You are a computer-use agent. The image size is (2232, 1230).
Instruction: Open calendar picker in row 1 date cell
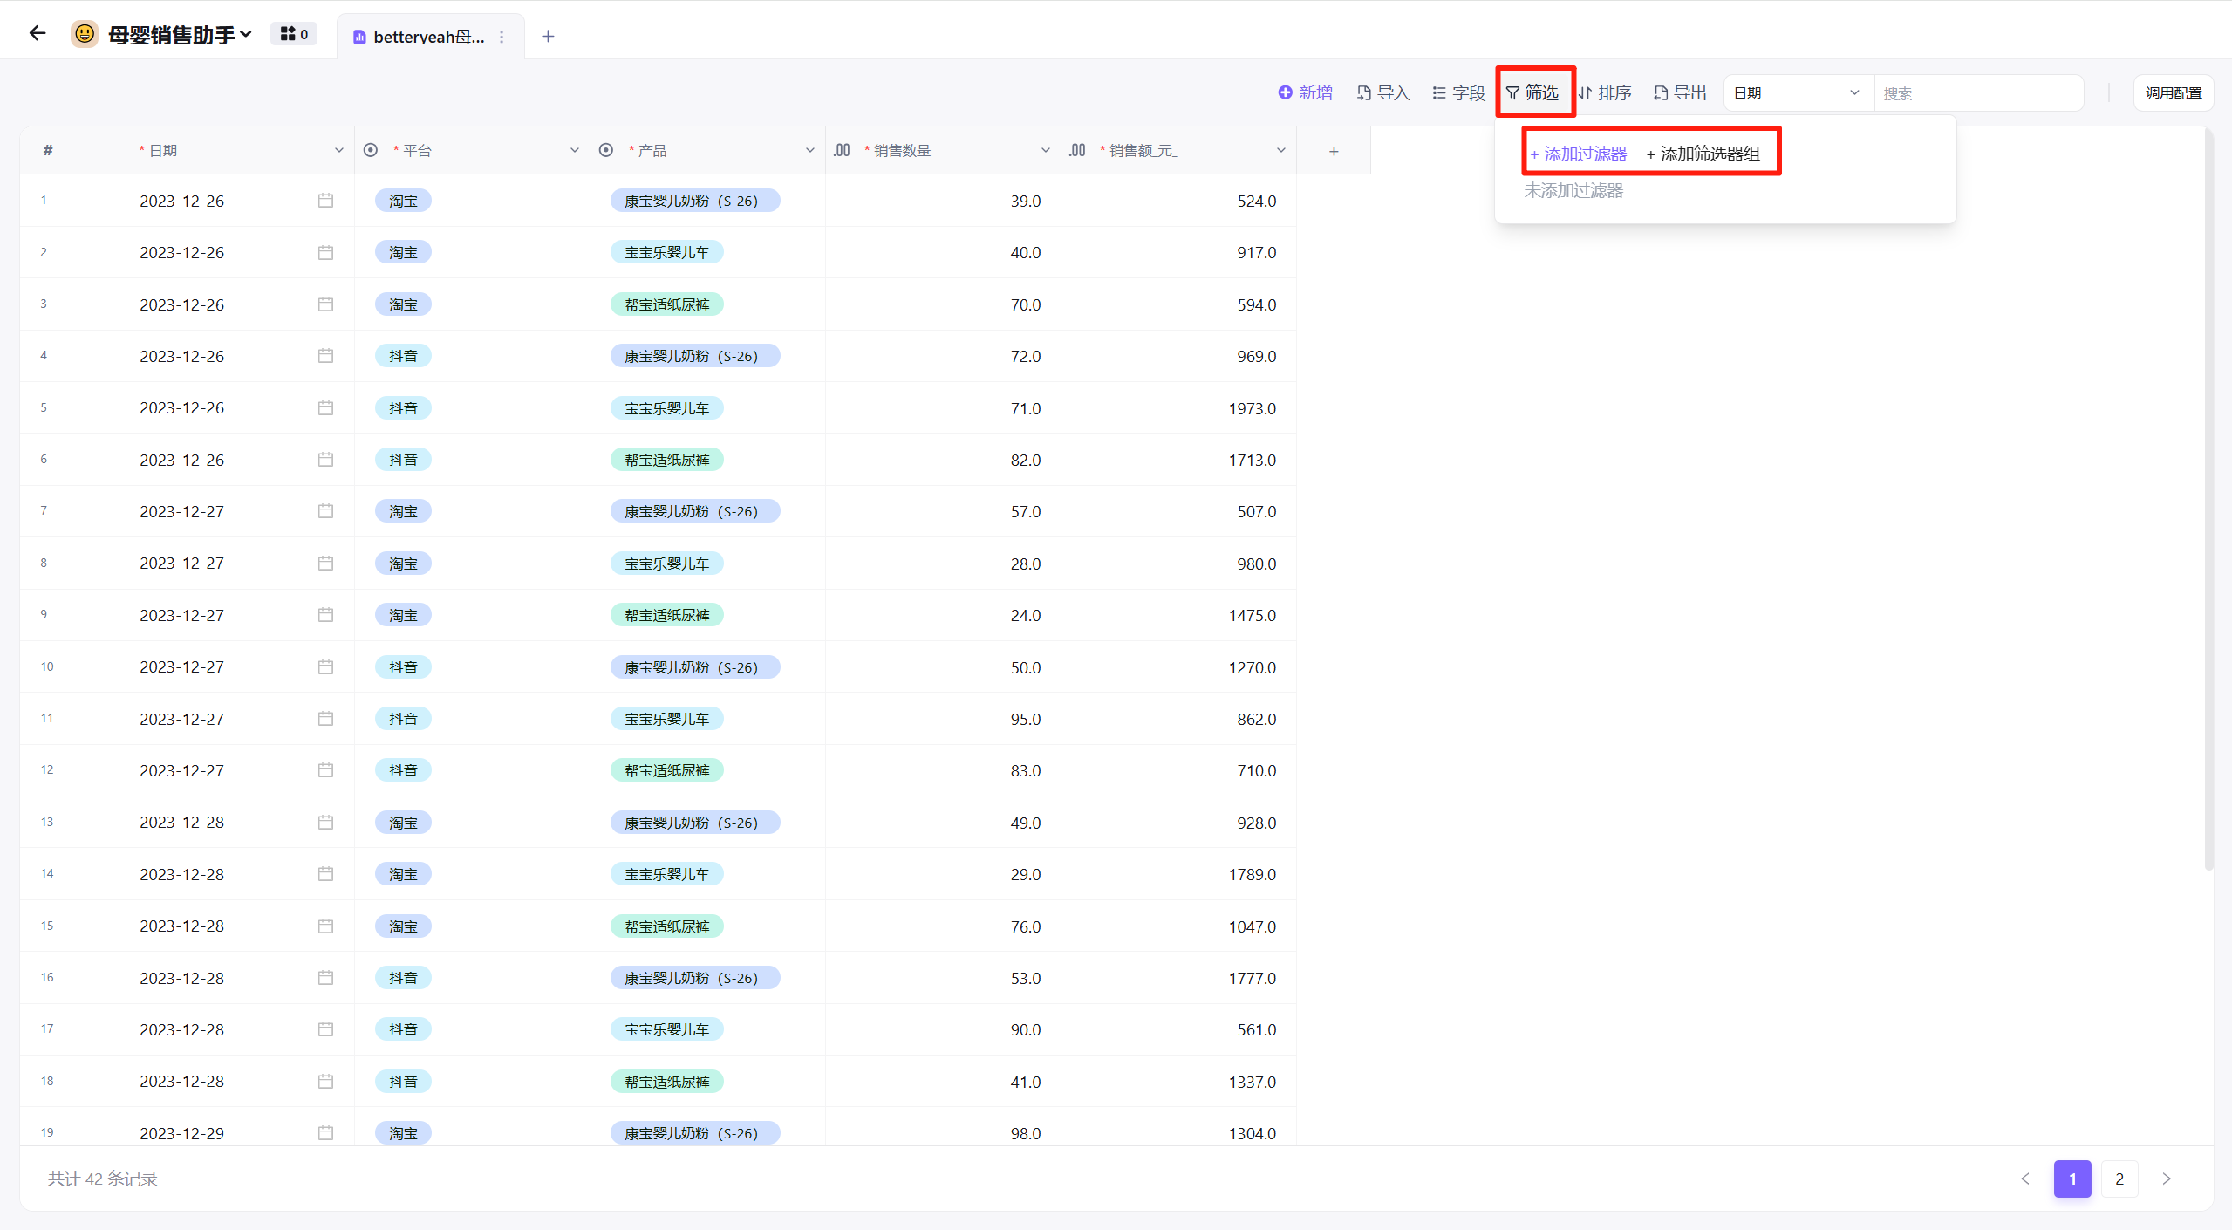click(x=325, y=201)
